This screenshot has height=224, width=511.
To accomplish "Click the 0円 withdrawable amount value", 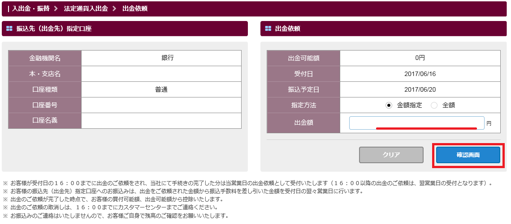I will pyautogui.click(x=420, y=58).
